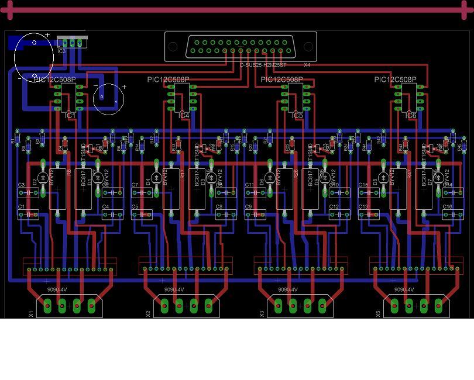
Task: Click the C5 capacitor label
Action: pos(135,207)
